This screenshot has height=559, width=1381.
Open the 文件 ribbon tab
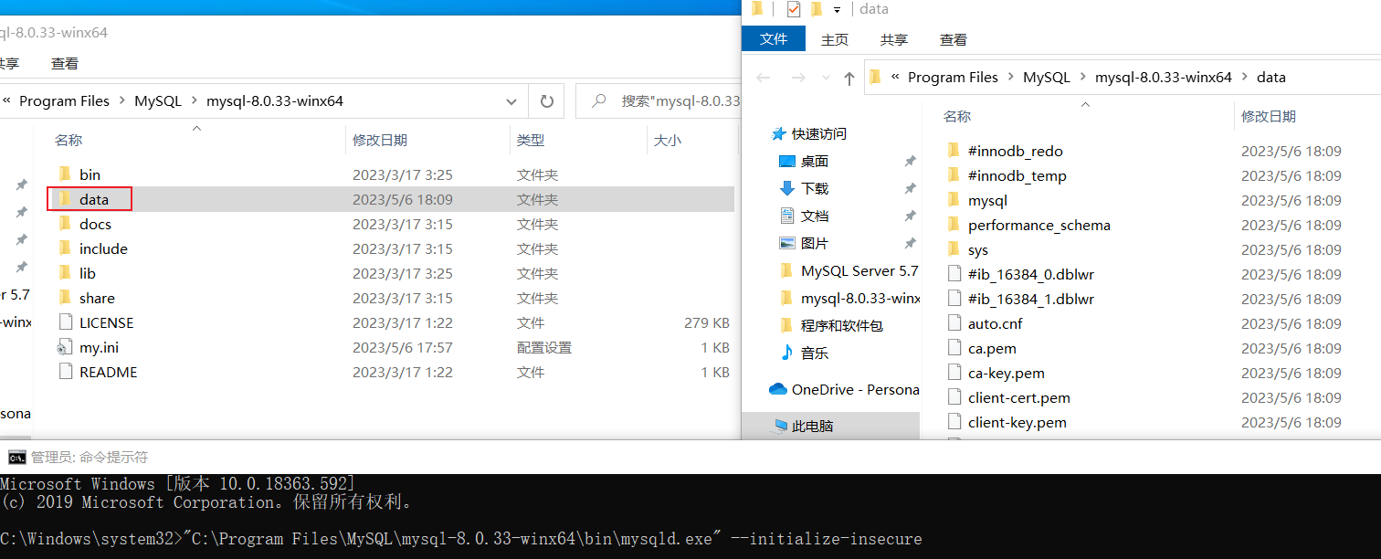[773, 39]
